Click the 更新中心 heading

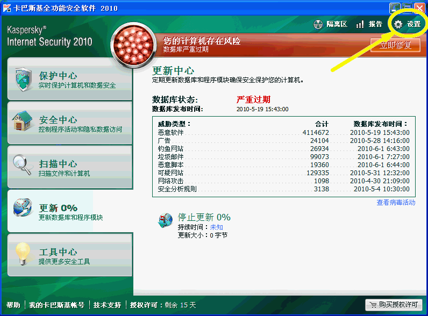click(173, 71)
